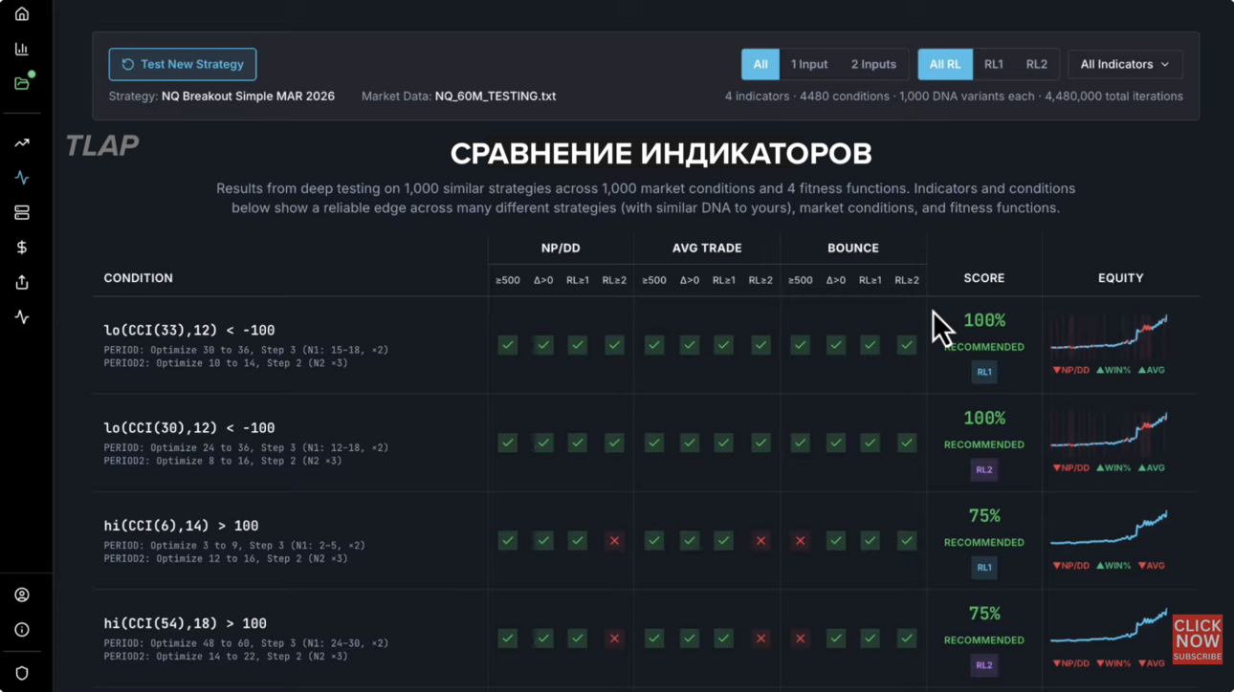Click the SCORE column header

(x=984, y=278)
